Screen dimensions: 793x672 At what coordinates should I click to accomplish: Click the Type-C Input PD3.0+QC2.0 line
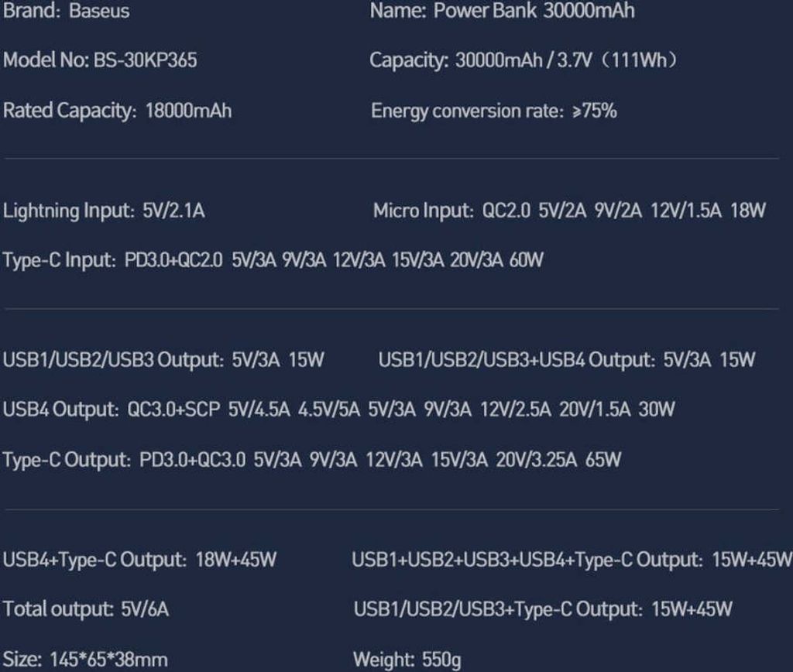click(x=273, y=260)
